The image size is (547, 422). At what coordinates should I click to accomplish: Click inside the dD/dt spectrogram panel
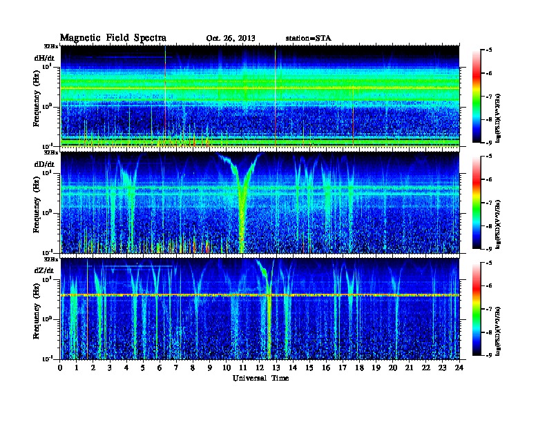coord(260,202)
